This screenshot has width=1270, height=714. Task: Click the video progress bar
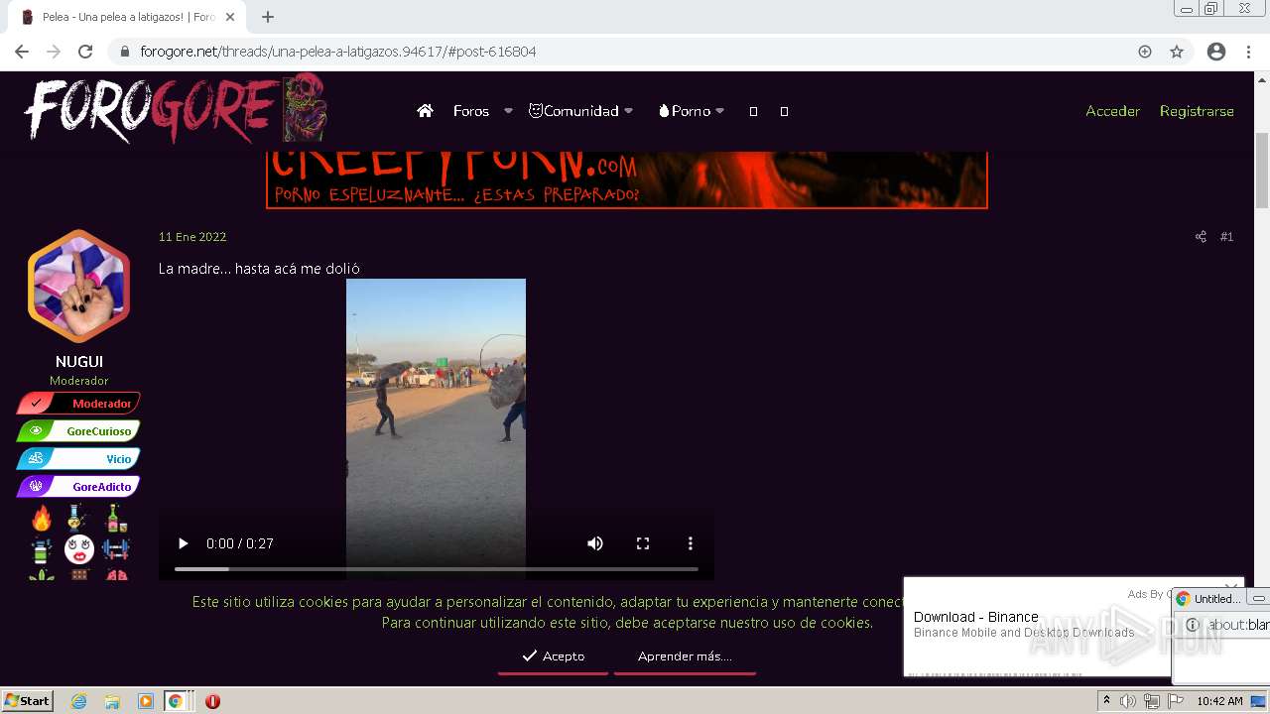click(437, 569)
